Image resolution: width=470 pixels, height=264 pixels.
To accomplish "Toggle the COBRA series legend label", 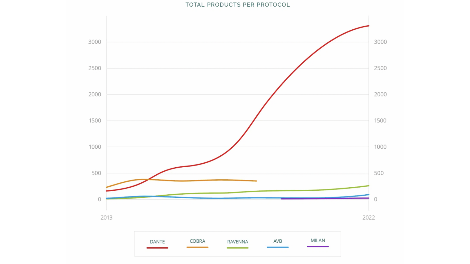I will pyautogui.click(x=197, y=241).
